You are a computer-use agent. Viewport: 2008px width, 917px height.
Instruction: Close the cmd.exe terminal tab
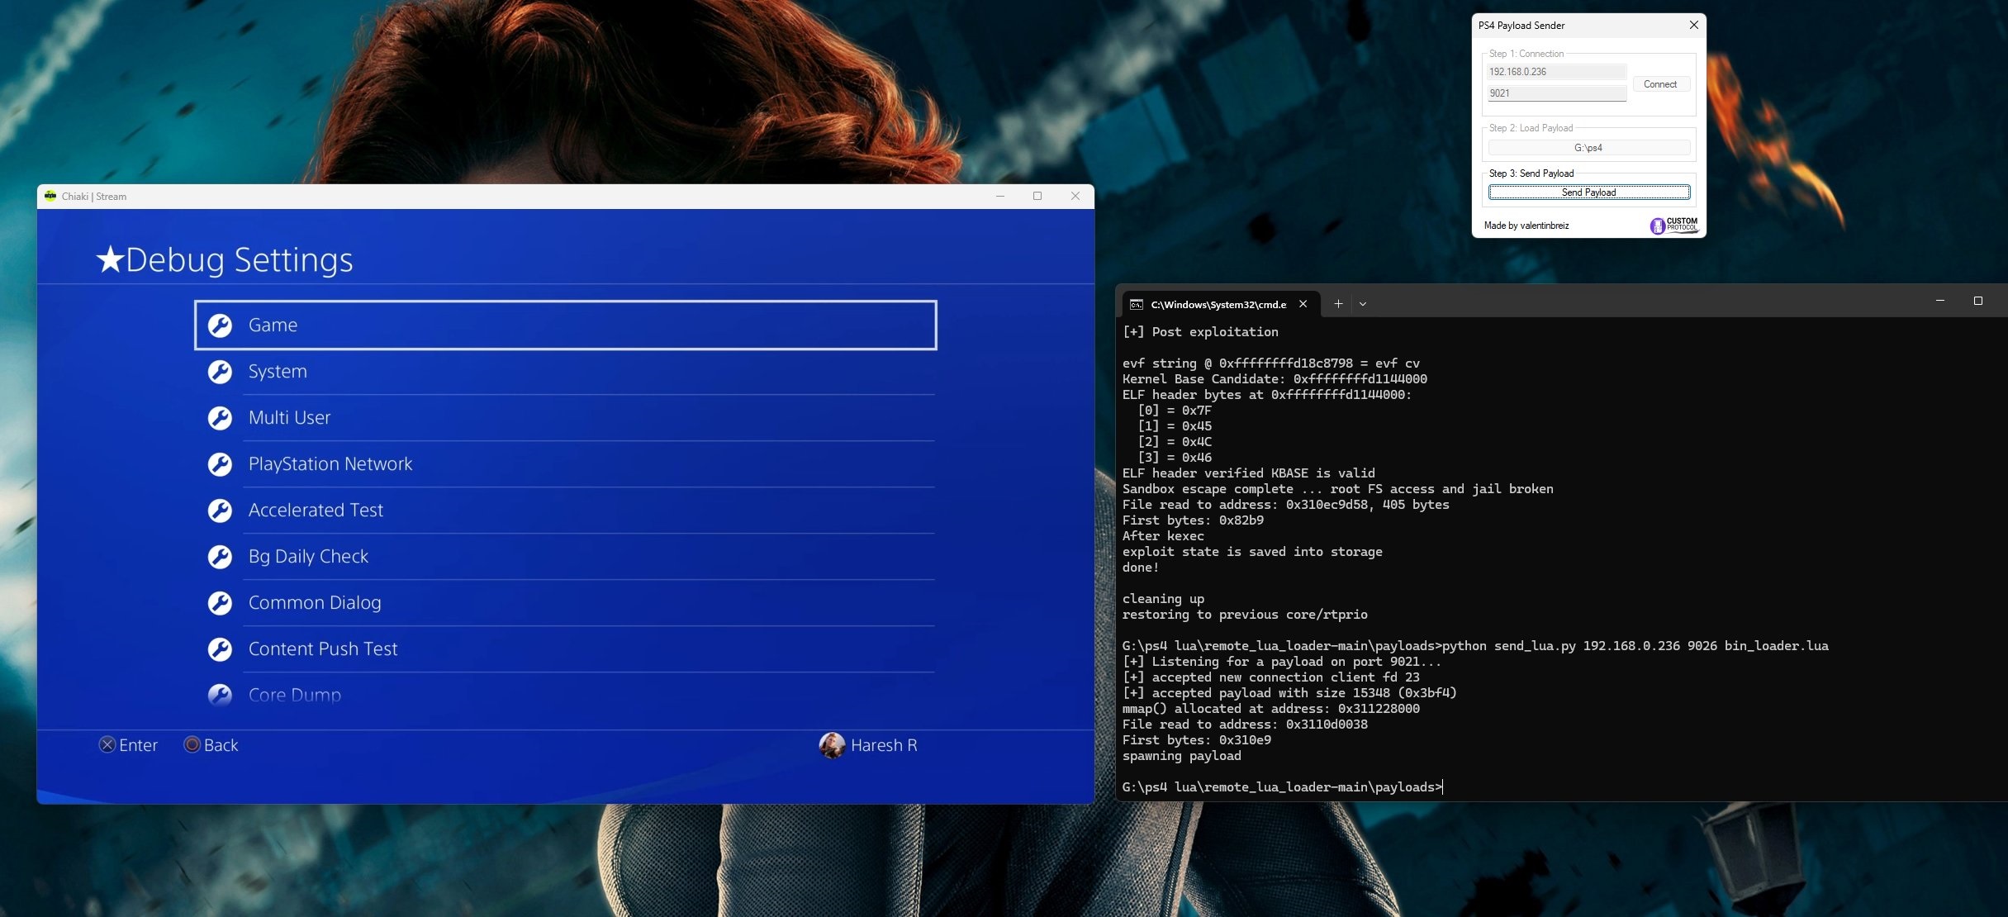click(1303, 304)
